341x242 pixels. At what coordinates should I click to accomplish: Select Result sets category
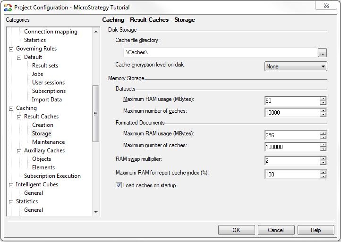45,66
